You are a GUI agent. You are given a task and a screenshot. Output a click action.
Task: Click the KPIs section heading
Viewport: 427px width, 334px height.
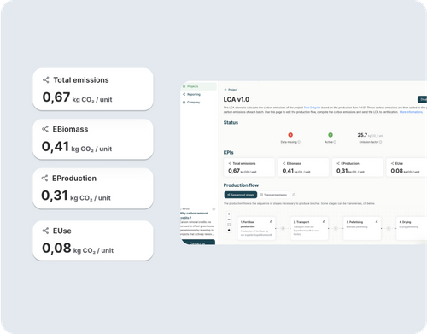tap(229, 153)
